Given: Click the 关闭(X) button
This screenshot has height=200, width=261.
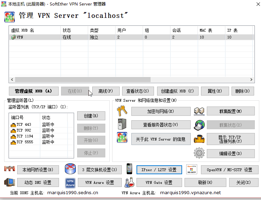Looking at the screenshot, I should [244, 182].
